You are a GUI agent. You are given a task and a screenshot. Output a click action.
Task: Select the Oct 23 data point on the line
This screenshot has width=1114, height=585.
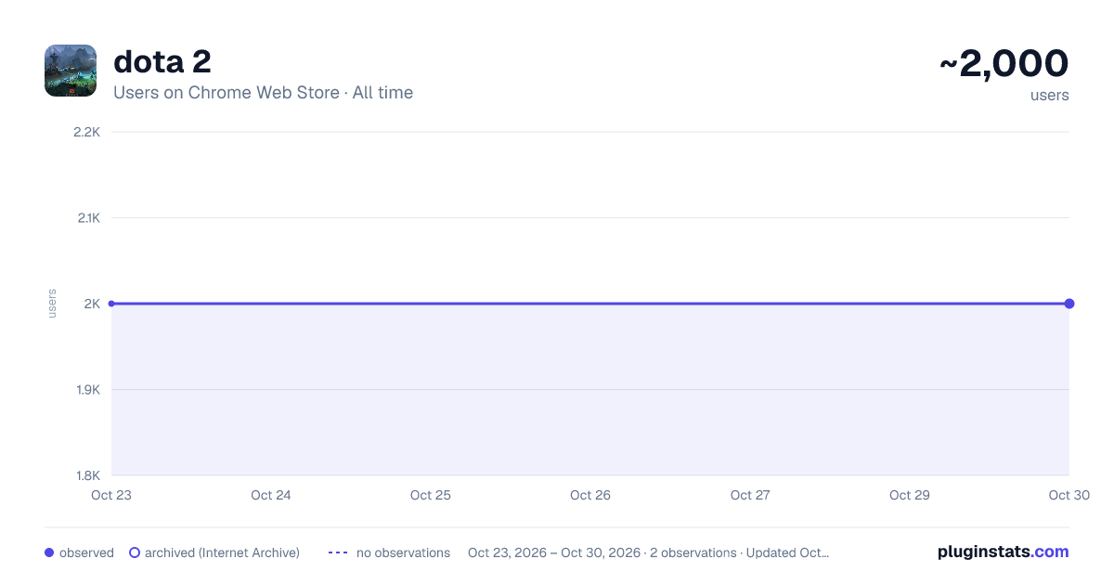111,304
